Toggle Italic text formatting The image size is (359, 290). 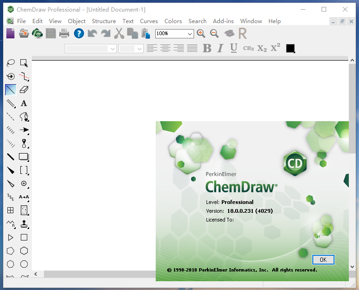(220, 48)
